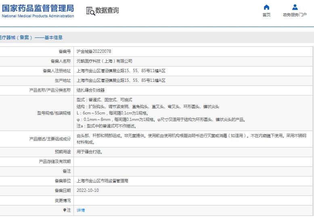
Task: Click the 2022-10-10 date value
Action: point(88,191)
